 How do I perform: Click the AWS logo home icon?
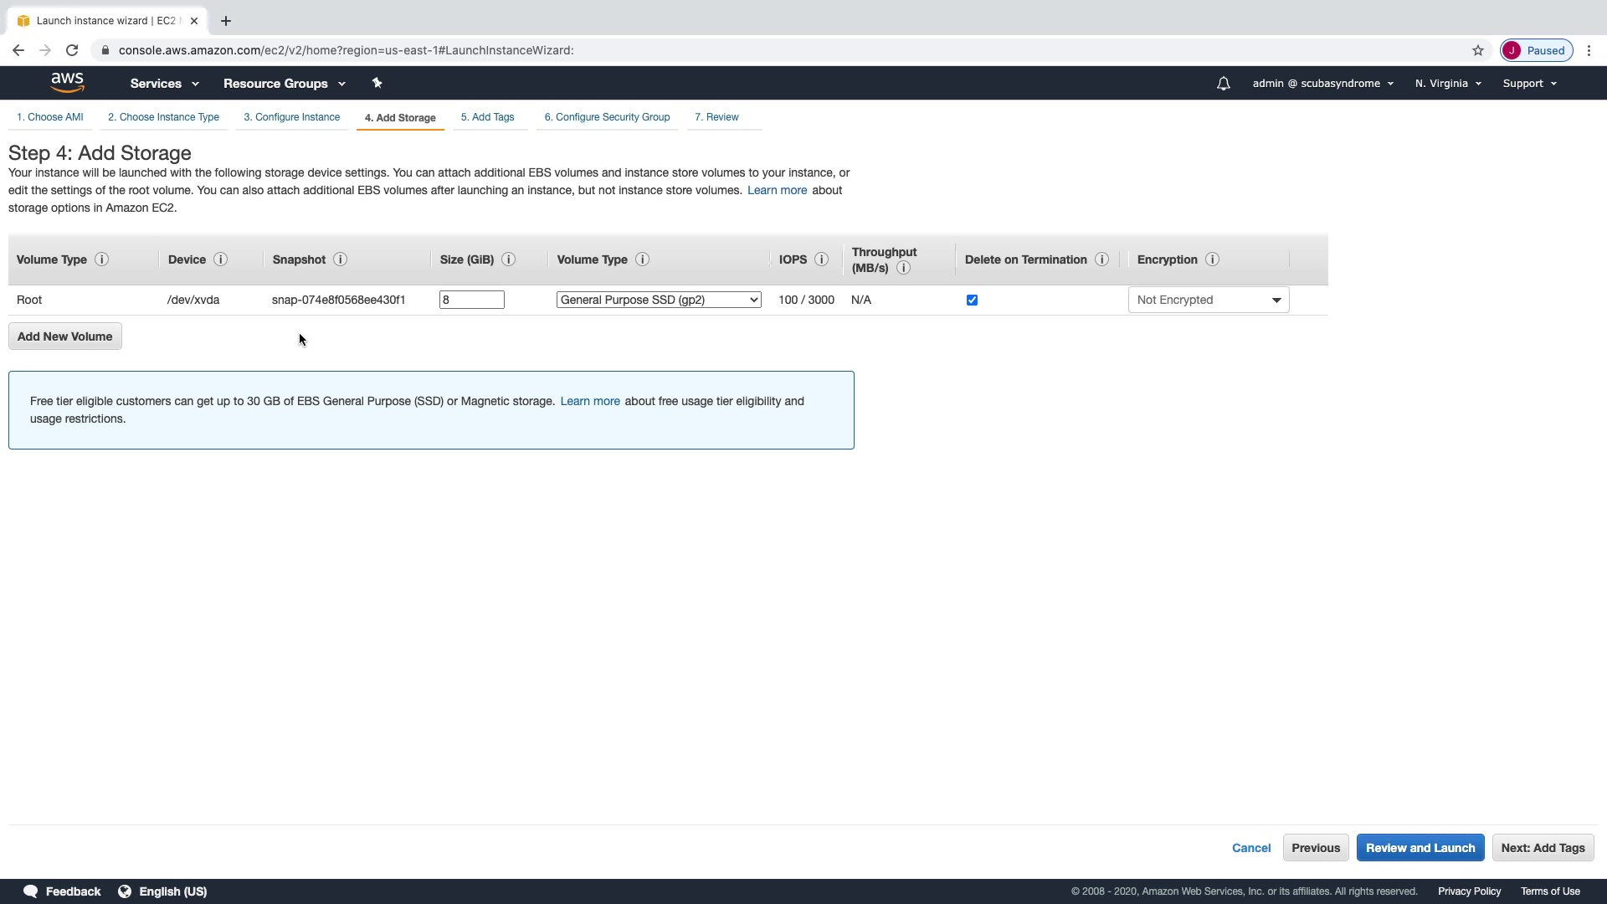pyautogui.click(x=67, y=83)
